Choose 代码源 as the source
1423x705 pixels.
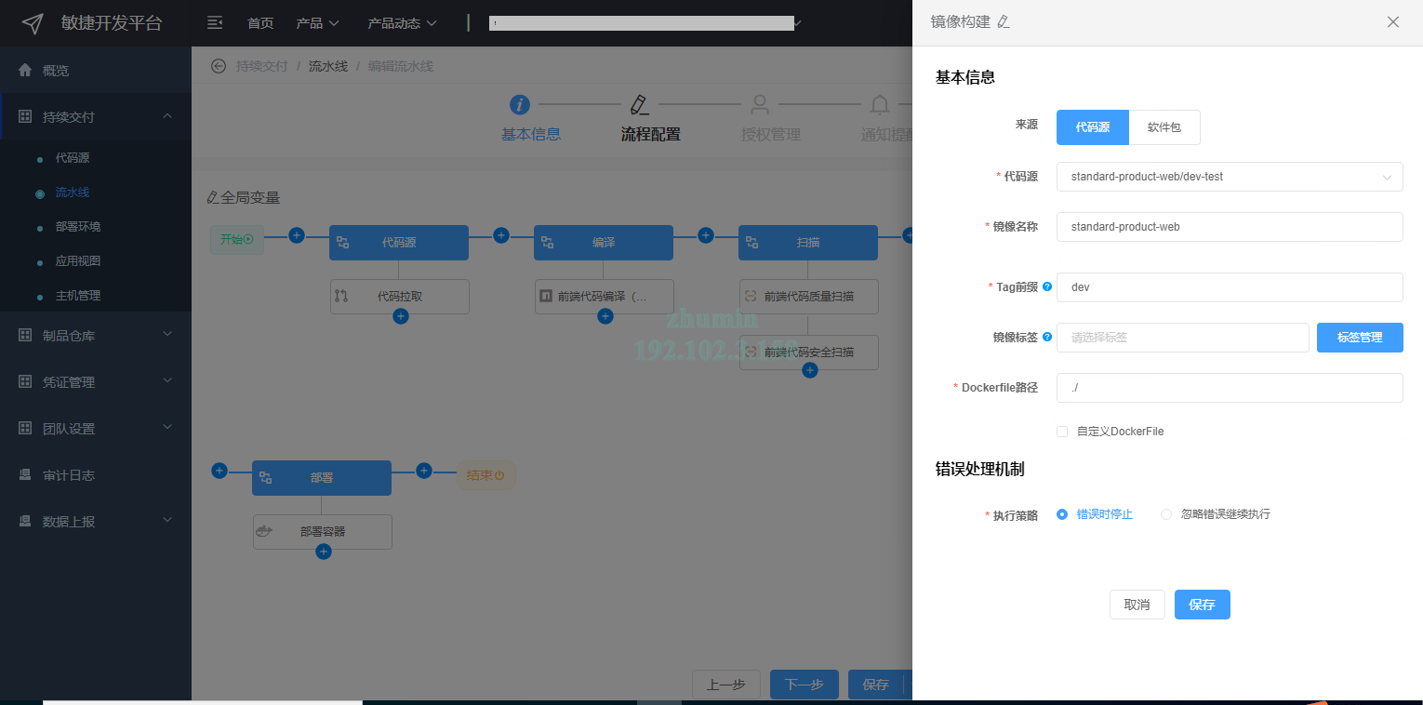(x=1093, y=127)
